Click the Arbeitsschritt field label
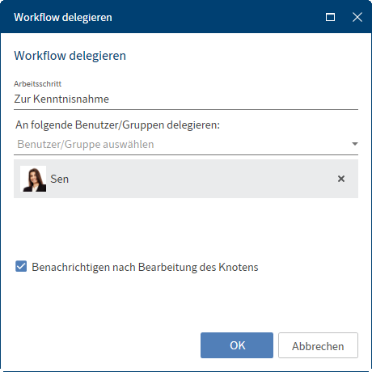 coord(38,84)
